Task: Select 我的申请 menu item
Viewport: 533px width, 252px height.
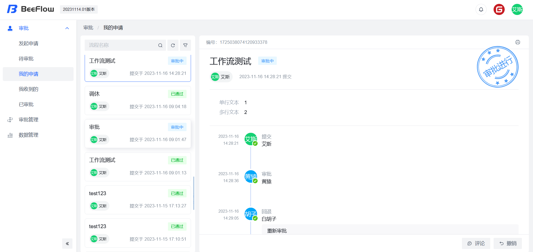Action: (x=38, y=74)
